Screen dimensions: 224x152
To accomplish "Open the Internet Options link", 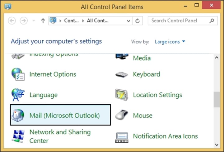I will pyautogui.click(x=53, y=74).
